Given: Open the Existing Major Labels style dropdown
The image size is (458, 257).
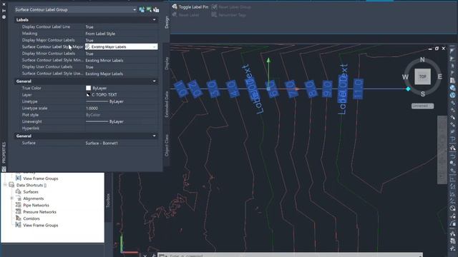Looking at the screenshot, I should 155,46.
